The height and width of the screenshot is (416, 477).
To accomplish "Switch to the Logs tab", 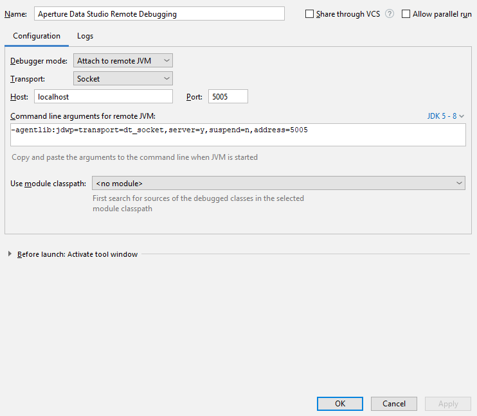I will click(x=85, y=36).
